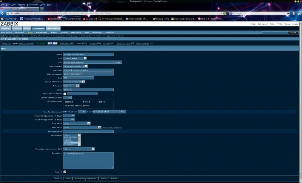Screen dimensions: 302x183
Task: Open the Type dropdown showing SNMPv2 agent
Action: click(x=75, y=58)
